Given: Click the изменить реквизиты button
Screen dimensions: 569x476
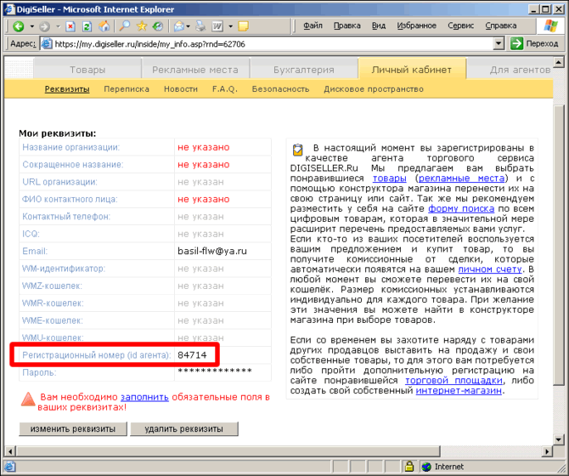Looking at the screenshot, I should [73, 428].
